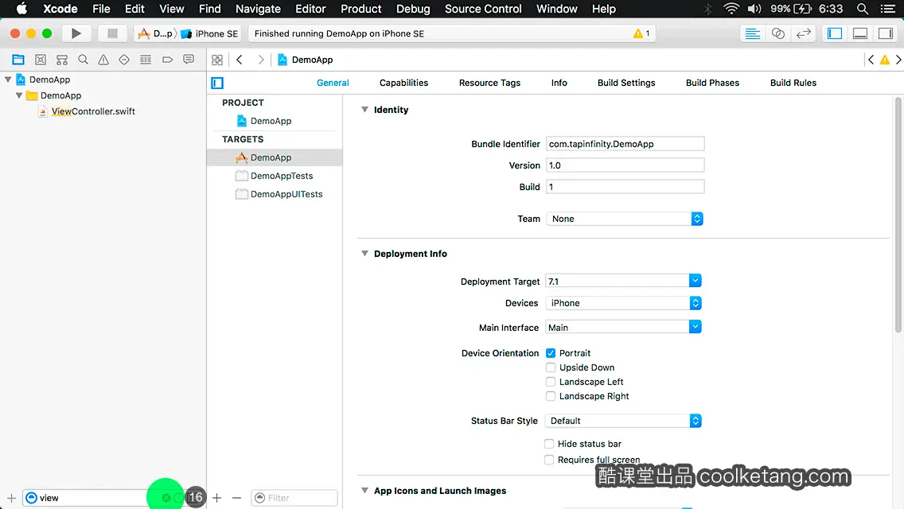Remove selected target with minus button
Image resolution: width=904 pixels, height=509 pixels.
pyautogui.click(x=236, y=498)
